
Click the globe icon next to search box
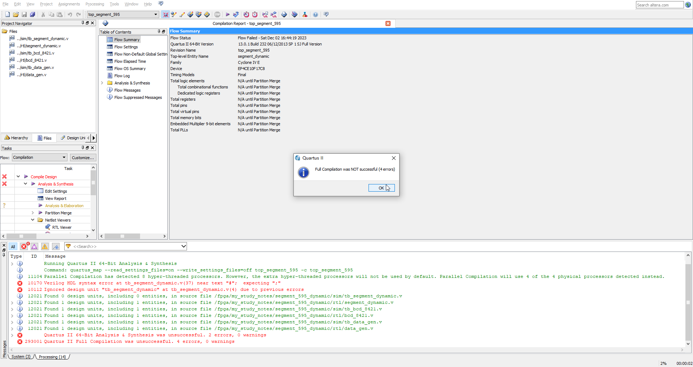[688, 5]
